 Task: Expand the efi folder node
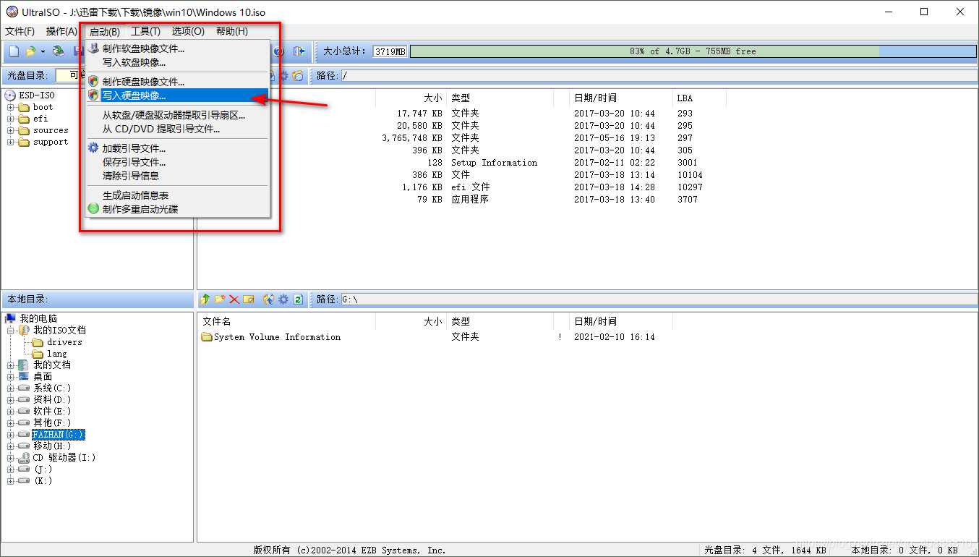(11, 119)
